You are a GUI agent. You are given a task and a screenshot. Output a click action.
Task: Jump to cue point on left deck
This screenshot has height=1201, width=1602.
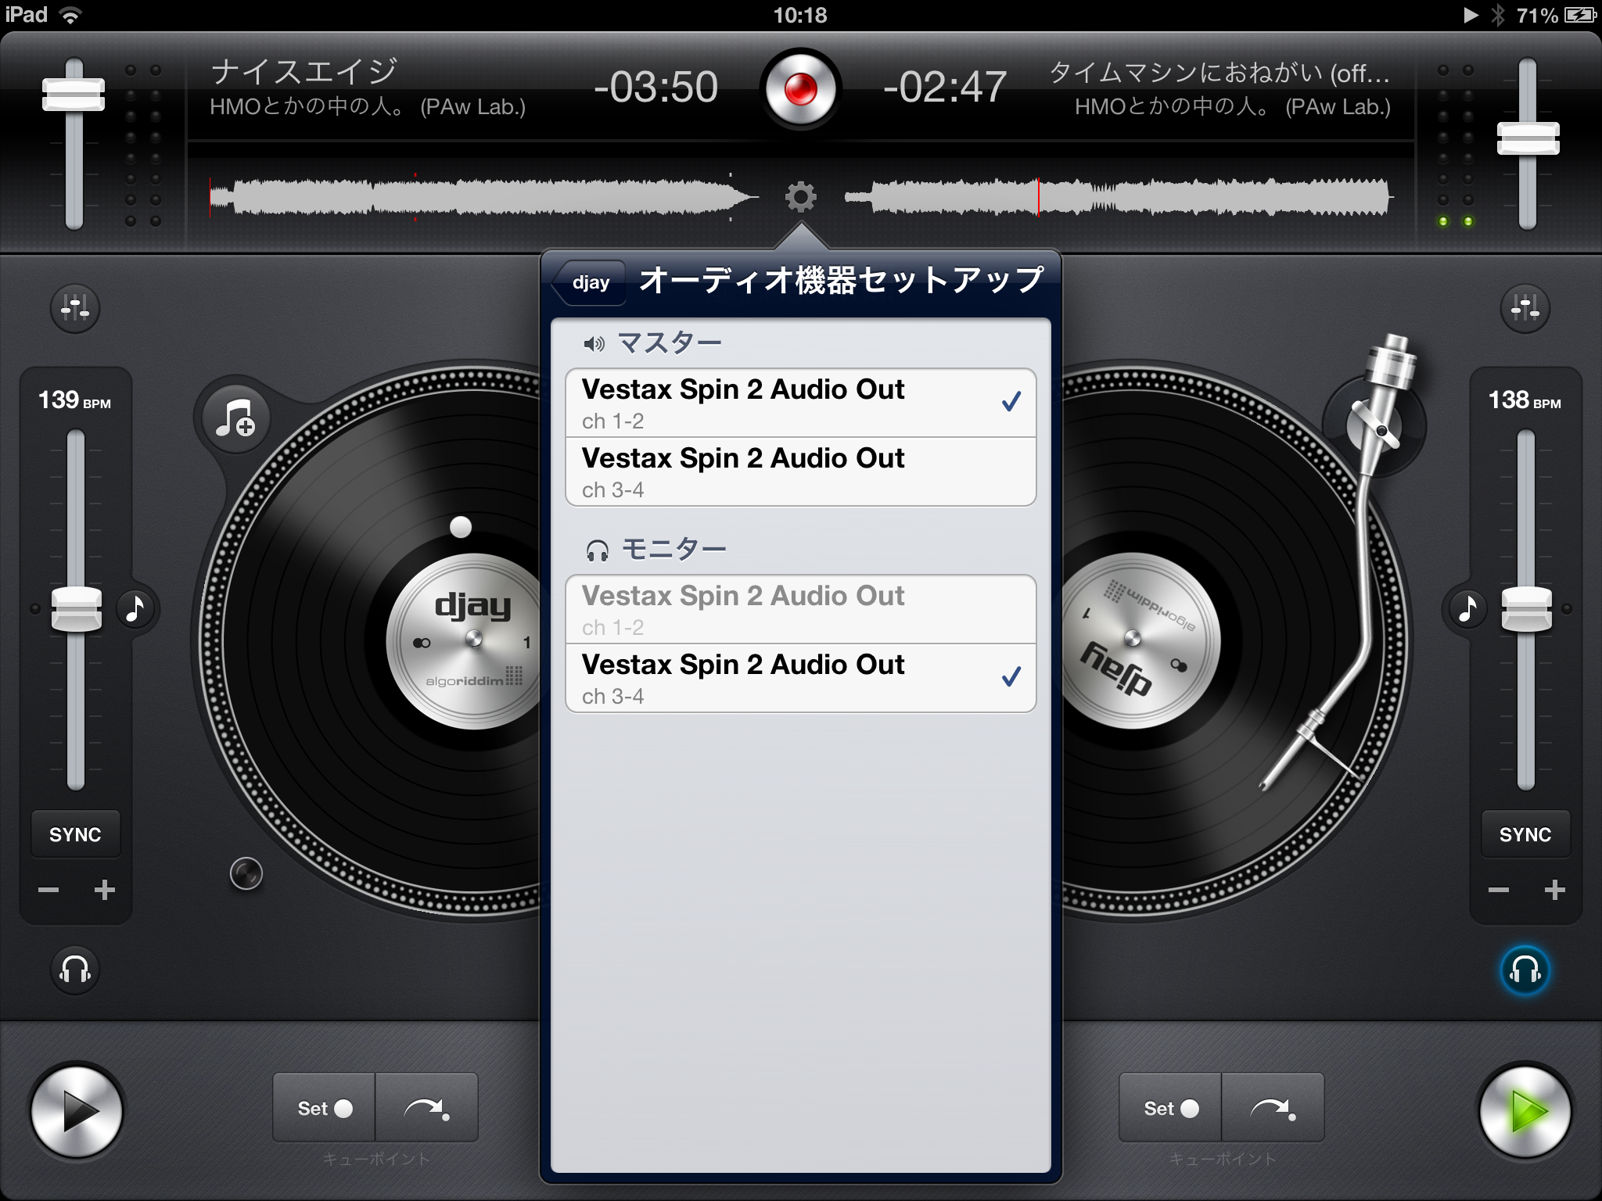(427, 1108)
